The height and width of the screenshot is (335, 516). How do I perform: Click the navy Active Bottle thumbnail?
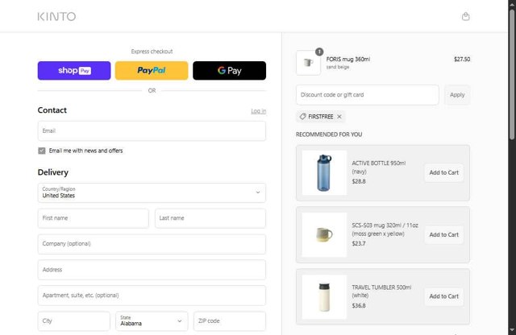point(324,173)
